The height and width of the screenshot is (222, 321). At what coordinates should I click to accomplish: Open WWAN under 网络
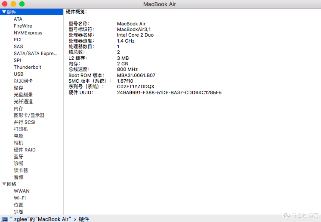[21, 191]
